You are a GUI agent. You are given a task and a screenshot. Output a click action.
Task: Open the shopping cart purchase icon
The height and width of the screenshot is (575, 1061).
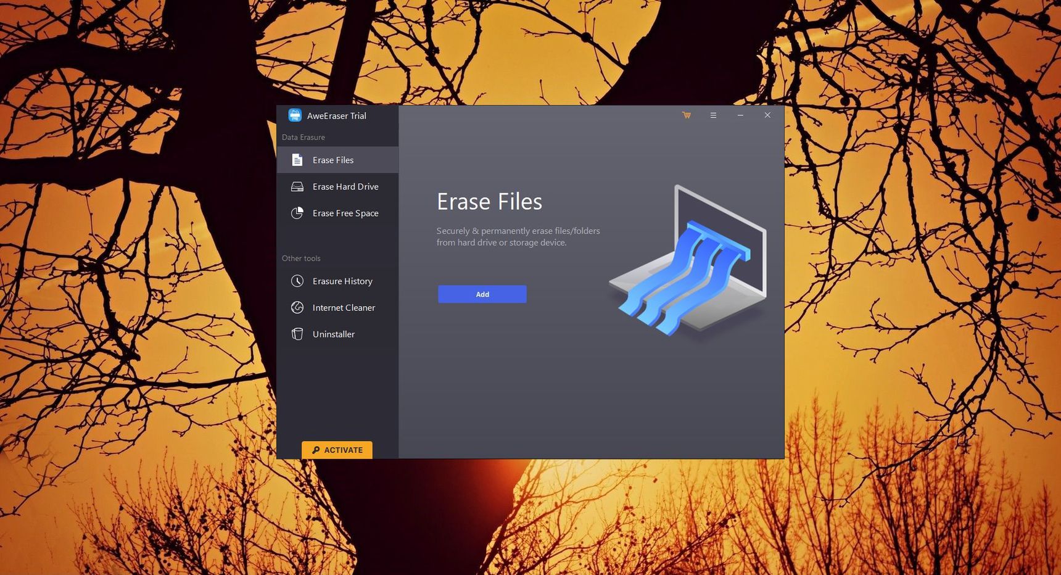(x=687, y=115)
